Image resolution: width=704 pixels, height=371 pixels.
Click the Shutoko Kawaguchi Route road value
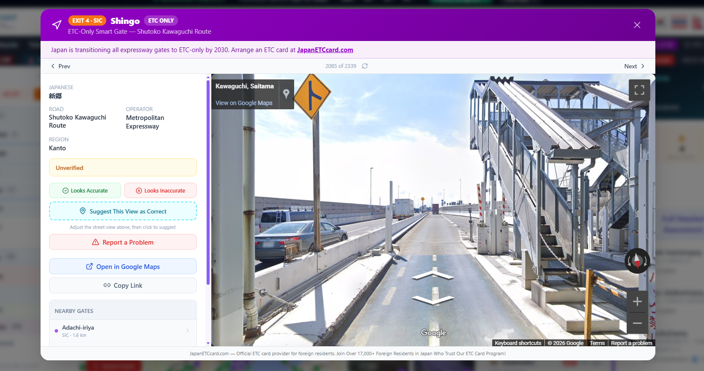tap(77, 121)
